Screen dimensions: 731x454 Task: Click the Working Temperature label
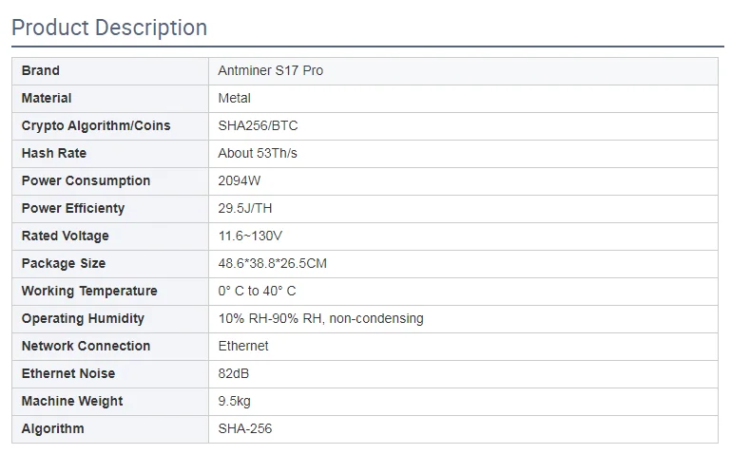pyautogui.click(x=89, y=291)
